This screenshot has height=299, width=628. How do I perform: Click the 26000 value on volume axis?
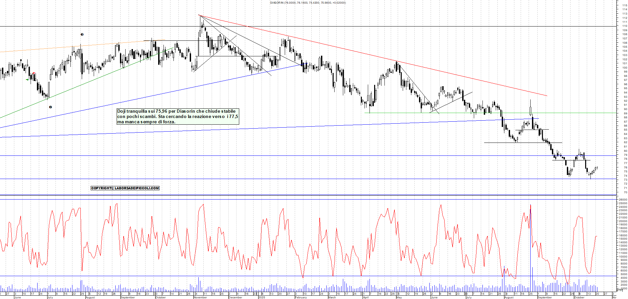(x=623, y=200)
